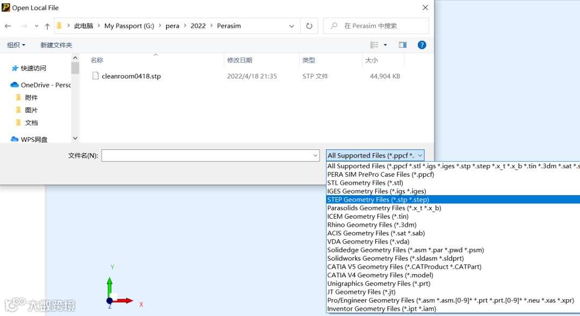Screen dimensions: 580x316
Task: Refresh the Perasim folder listing
Action: pyautogui.click(x=309, y=26)
